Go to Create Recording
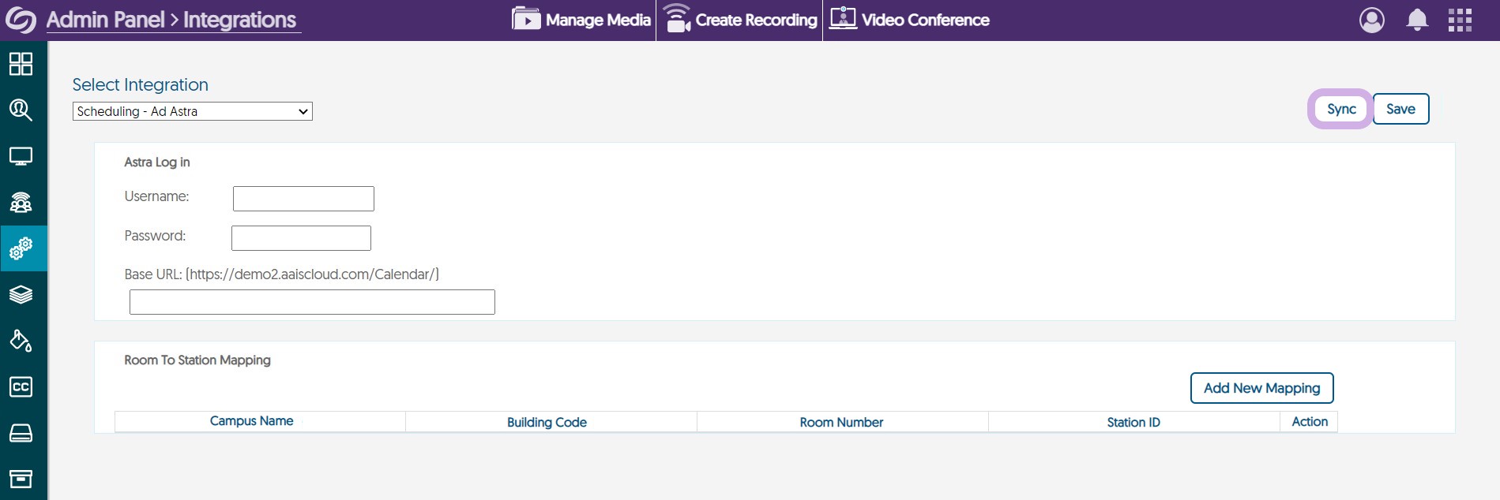The height and width of the screenshot is (500, 1500). (x=740, y=21)
